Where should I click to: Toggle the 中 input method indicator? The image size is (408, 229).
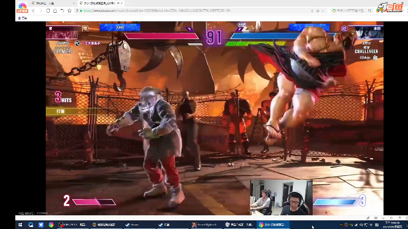click(x=371, y=225)
